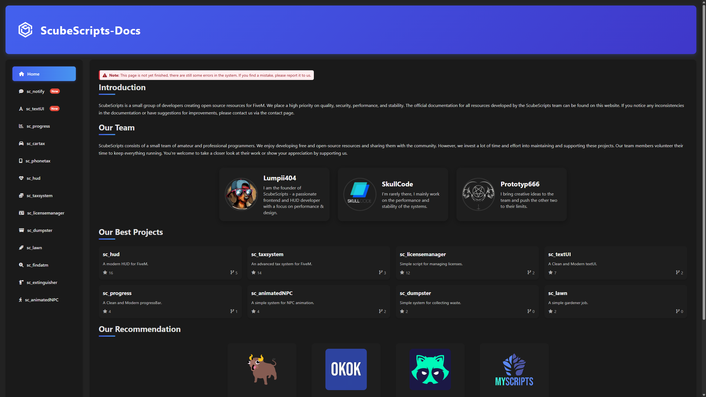Click the star icon on the sc_hud card
The width and height of the screenshot is (706, 397).
pos(105,272)
